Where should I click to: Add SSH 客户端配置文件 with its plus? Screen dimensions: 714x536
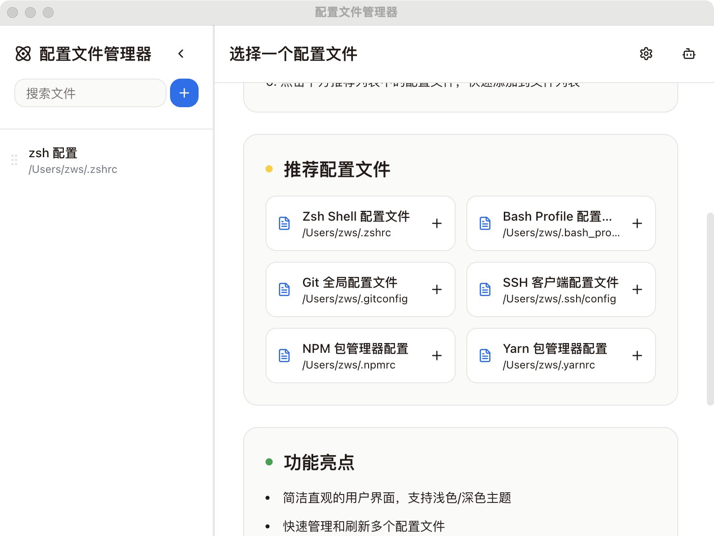tap(637, 289)
